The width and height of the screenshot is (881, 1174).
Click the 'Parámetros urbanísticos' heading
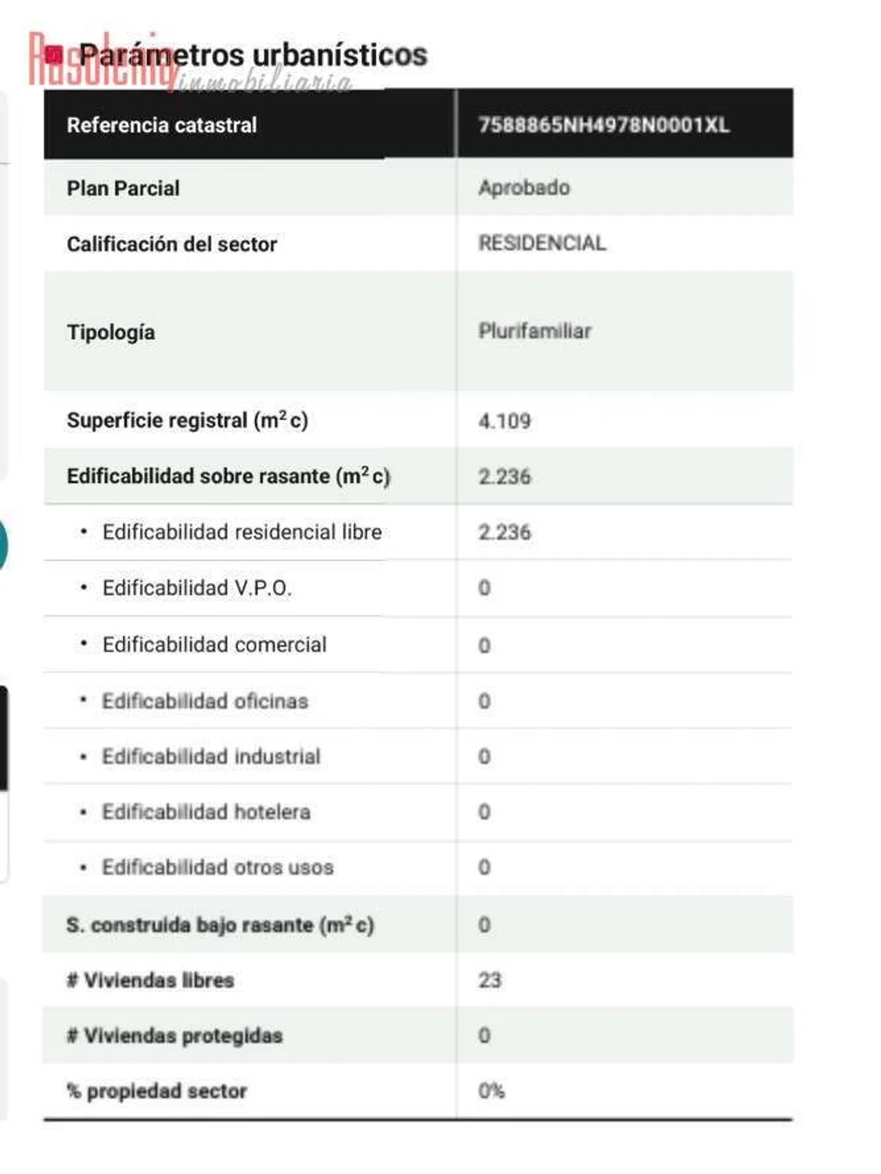click(x=254, y=55)
